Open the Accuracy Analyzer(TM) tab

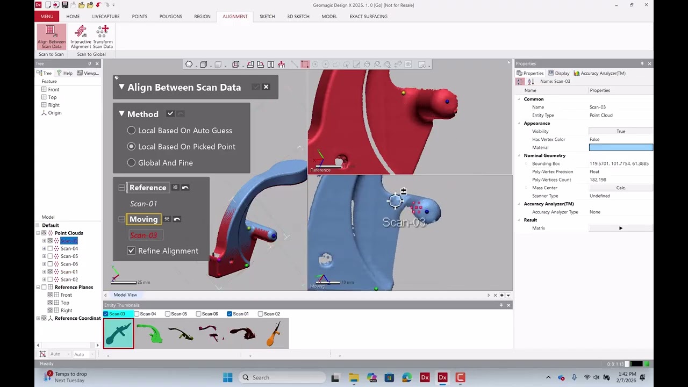pos(599,73)
